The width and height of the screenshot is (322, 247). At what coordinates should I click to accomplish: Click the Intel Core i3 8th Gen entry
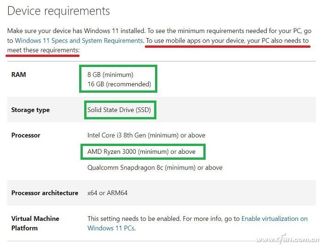[x=146, y=135]
